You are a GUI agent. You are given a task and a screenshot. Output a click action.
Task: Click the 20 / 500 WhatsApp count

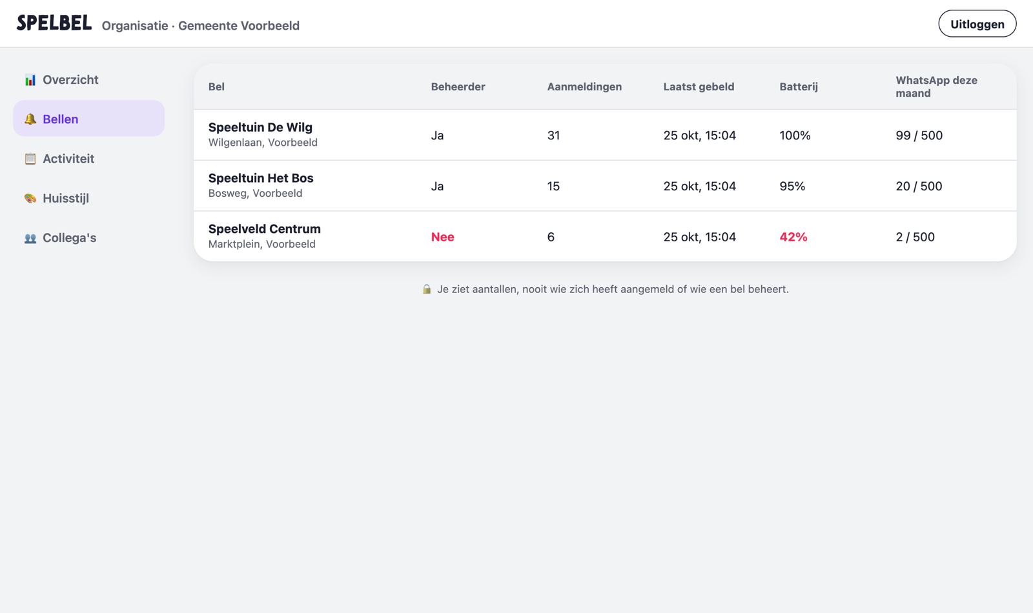click(919, 186)
